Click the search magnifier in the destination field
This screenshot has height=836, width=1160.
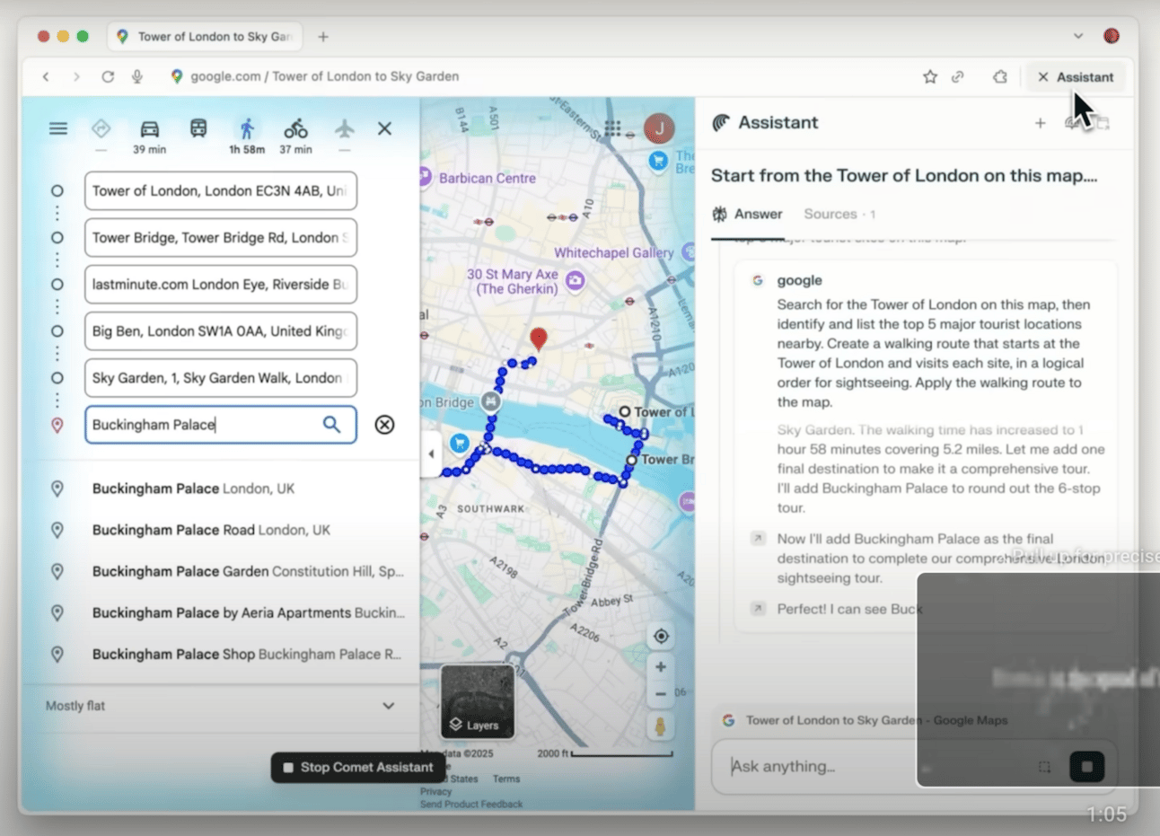click(331, 425)
